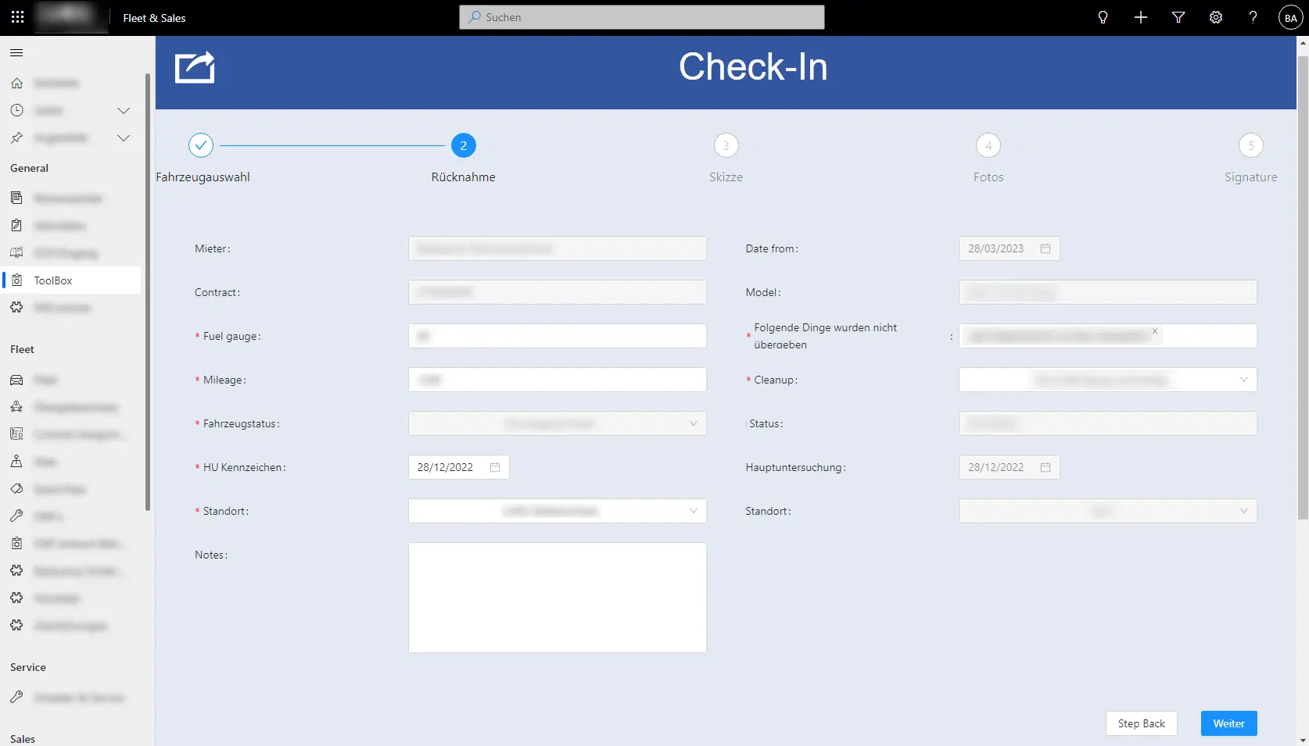This screenshot has width=1309, height=746.
Task: Click into the Notes text area
Action: point(557,598)
